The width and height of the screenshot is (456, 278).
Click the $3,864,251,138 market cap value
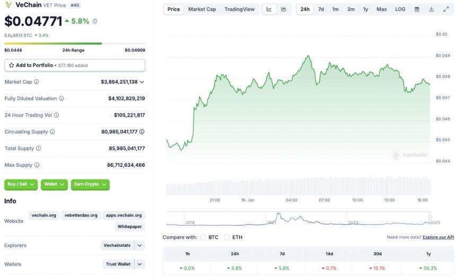click(x=119, y=82)
